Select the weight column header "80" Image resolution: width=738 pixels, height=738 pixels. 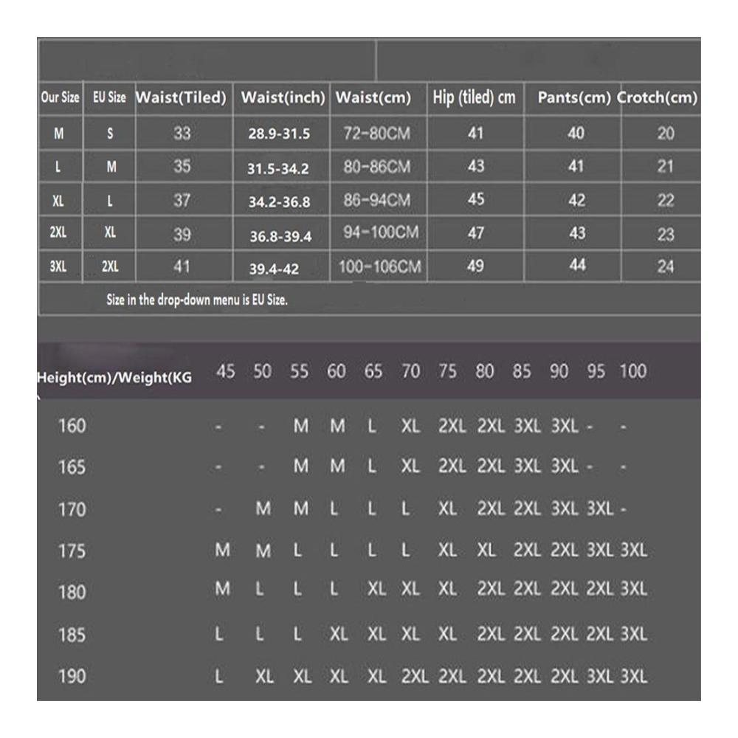coord(485,371)
